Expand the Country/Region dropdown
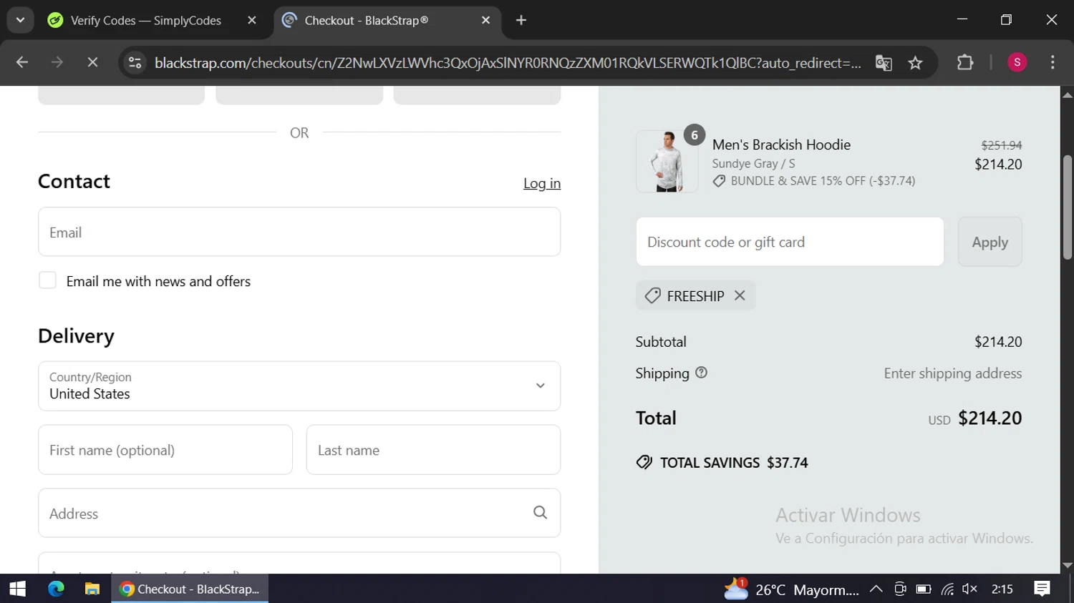Image resolution: width=1074 pixels, height=603 pixels. 299,386
